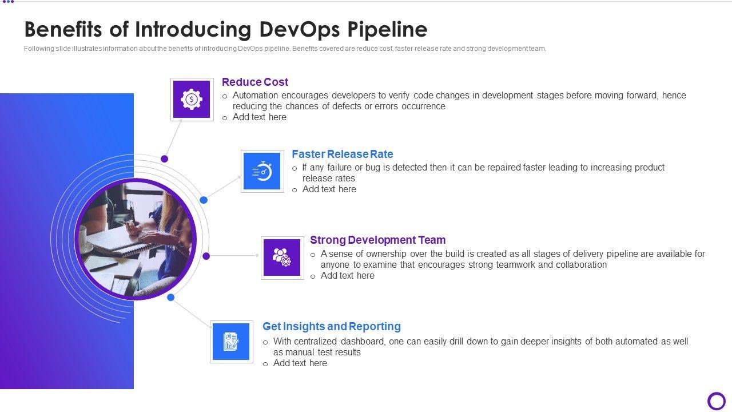
Task: Select the Faster Release Rate stopwatch icon
Action: coord(262,171)
